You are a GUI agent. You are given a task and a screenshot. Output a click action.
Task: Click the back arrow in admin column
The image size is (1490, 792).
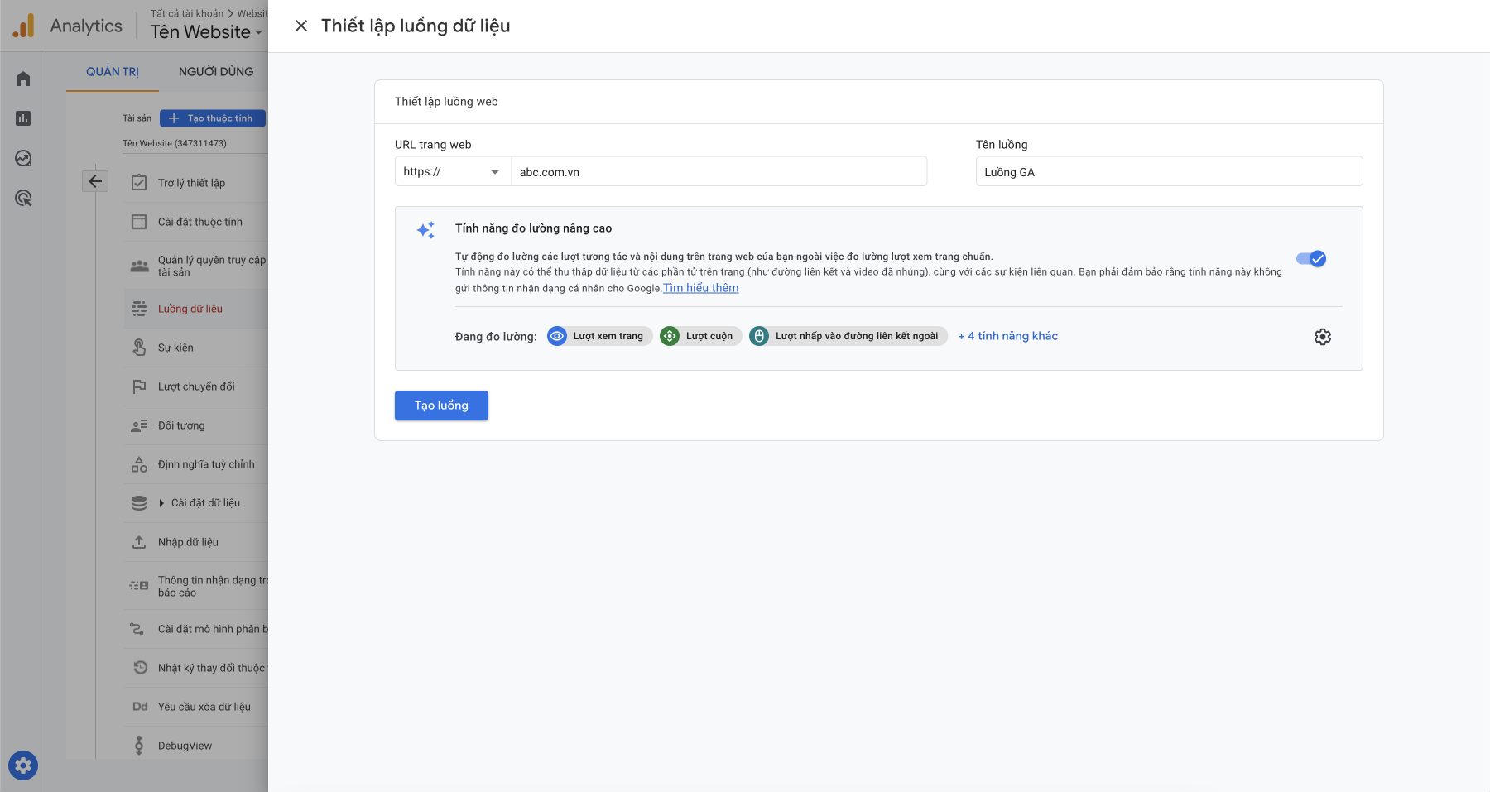(95, 181)
